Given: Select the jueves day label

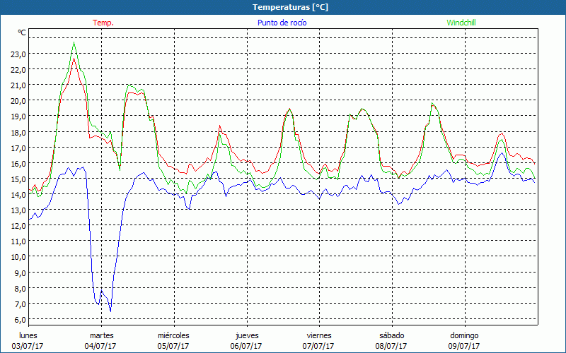Looking at the screenshot, I should pyautogui.click(x=246, y=335).
